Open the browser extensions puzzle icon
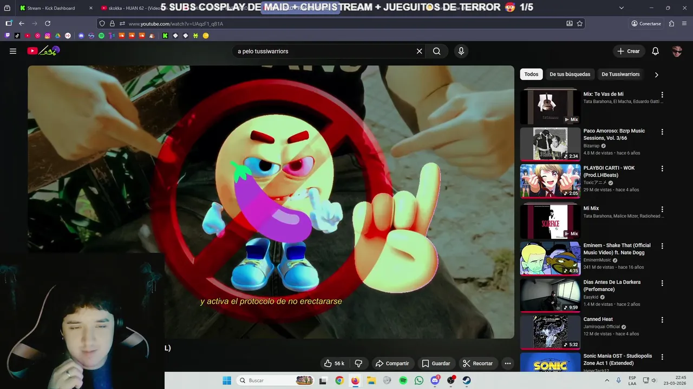This screenshot has height=389, width=693. coord(671,24)
